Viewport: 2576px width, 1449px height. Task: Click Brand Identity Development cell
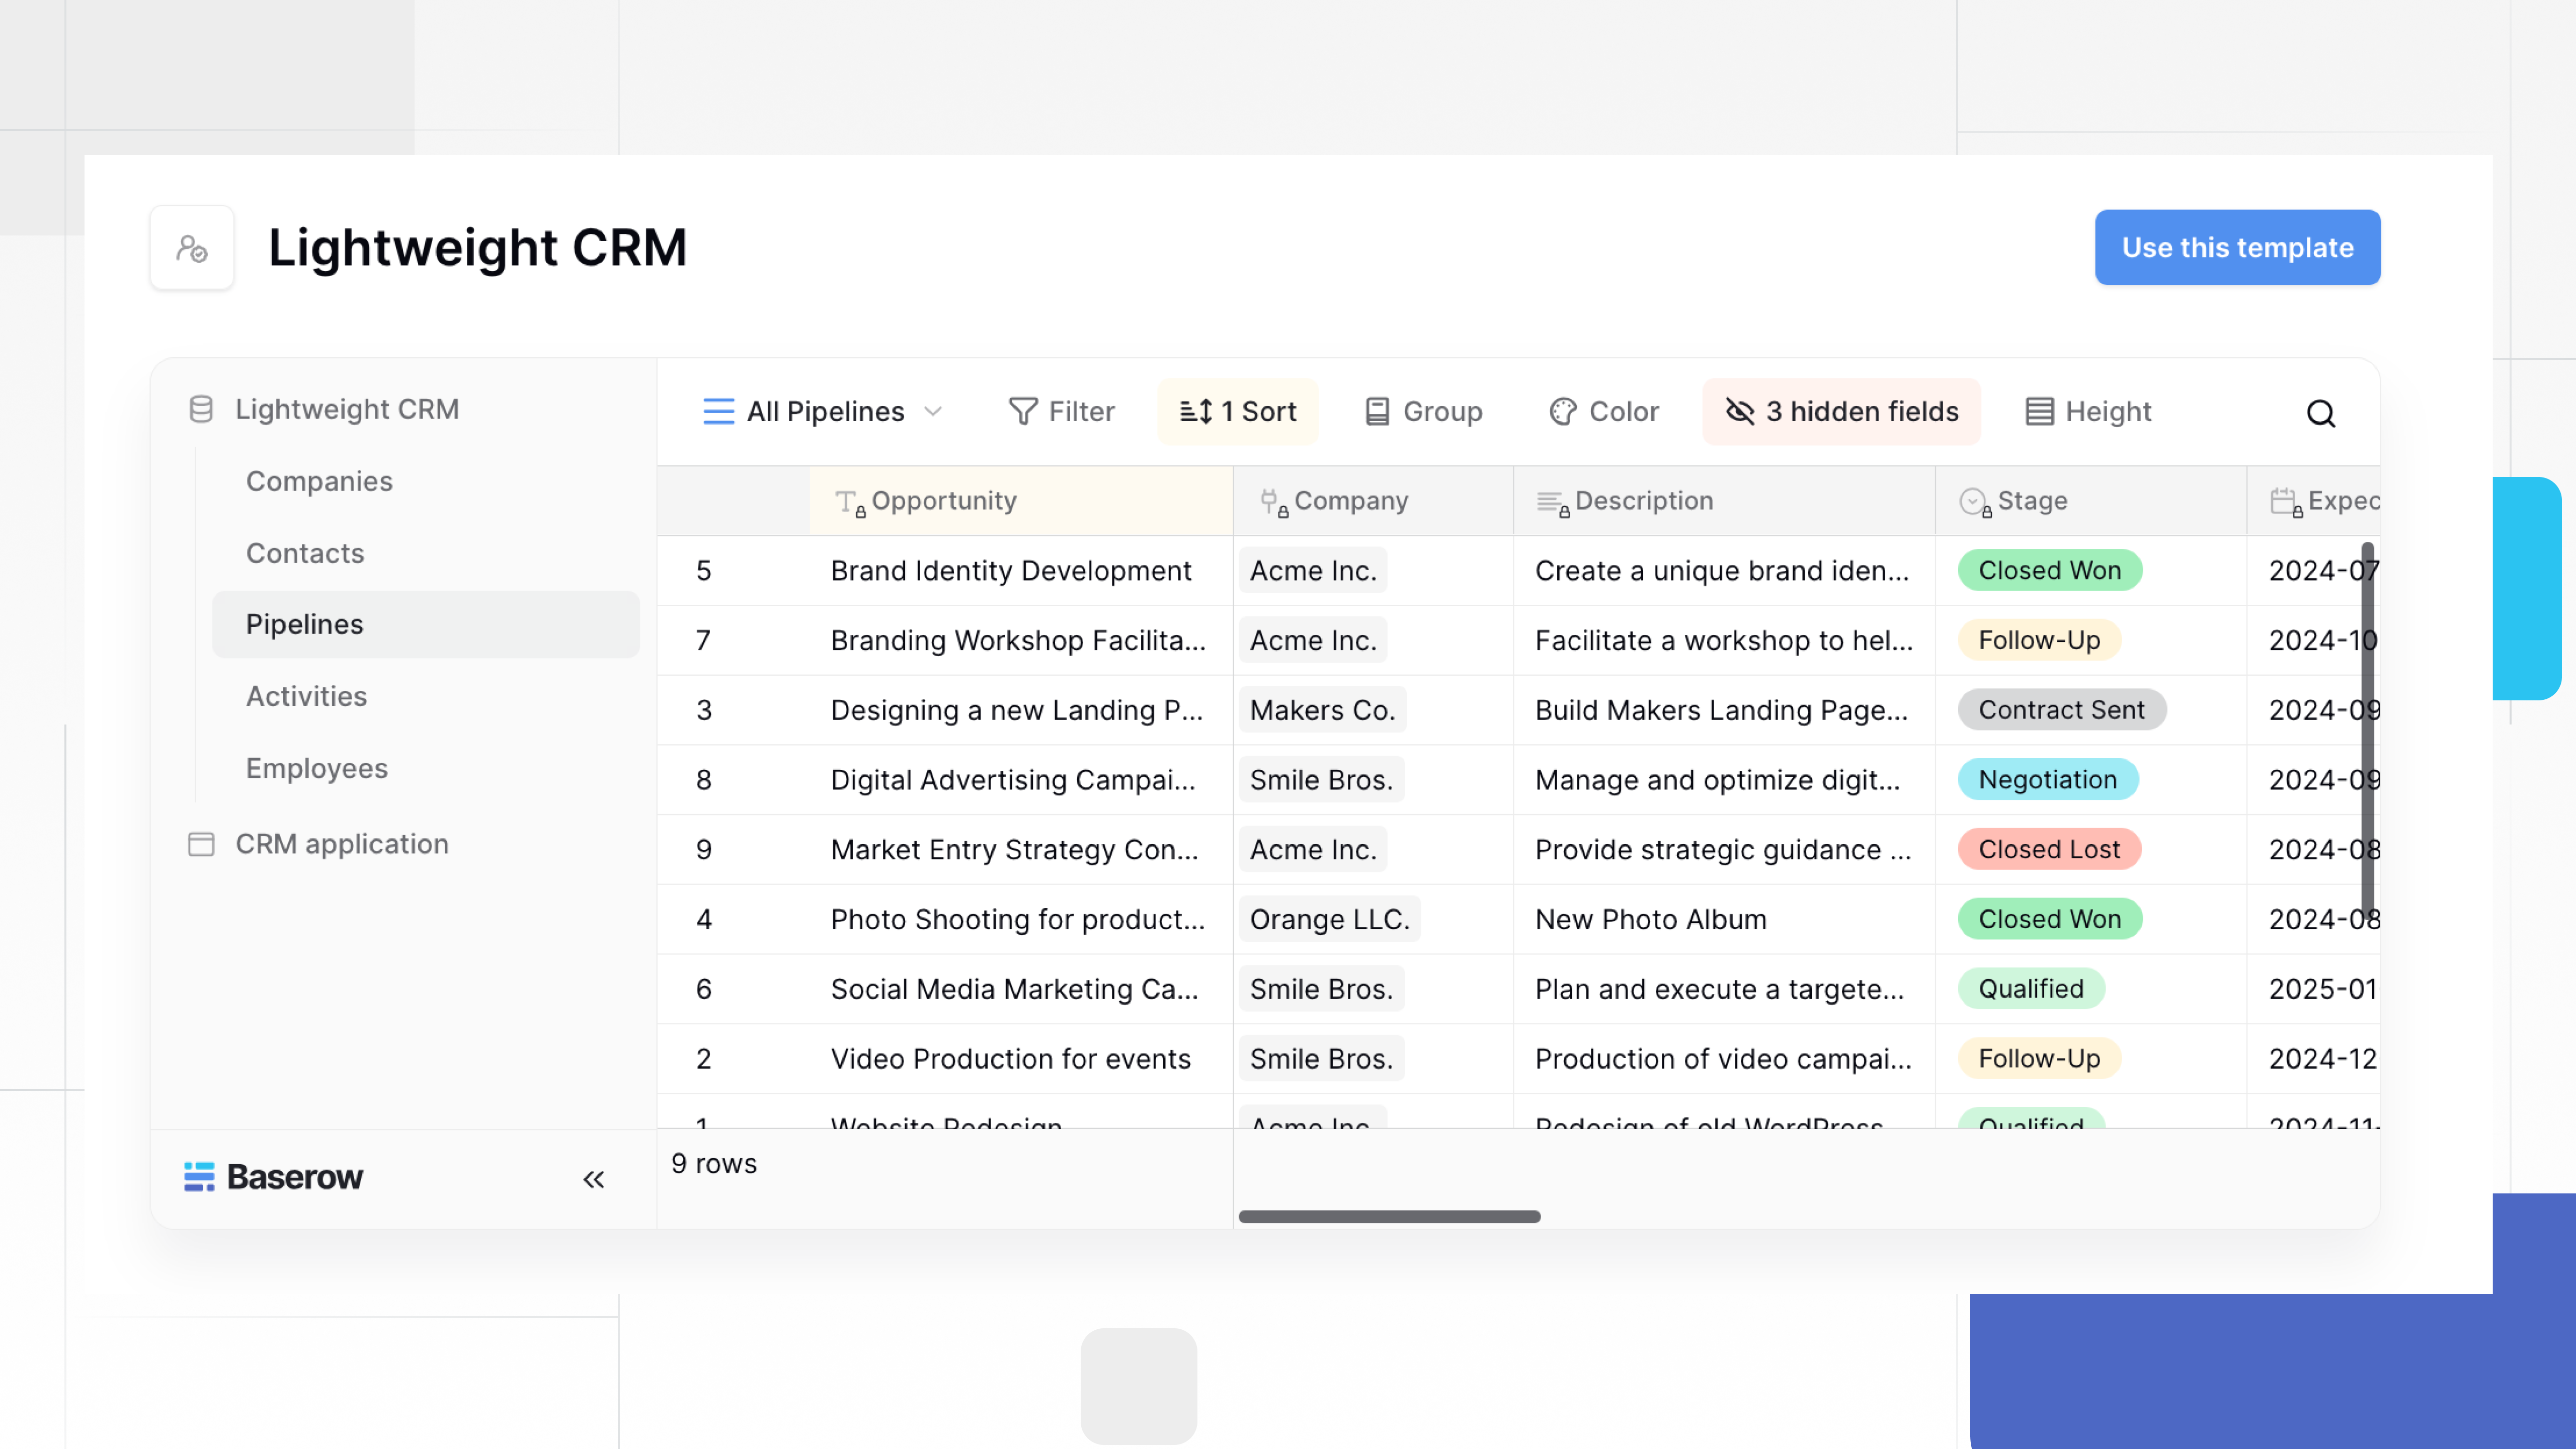[x=1021, y=570]
